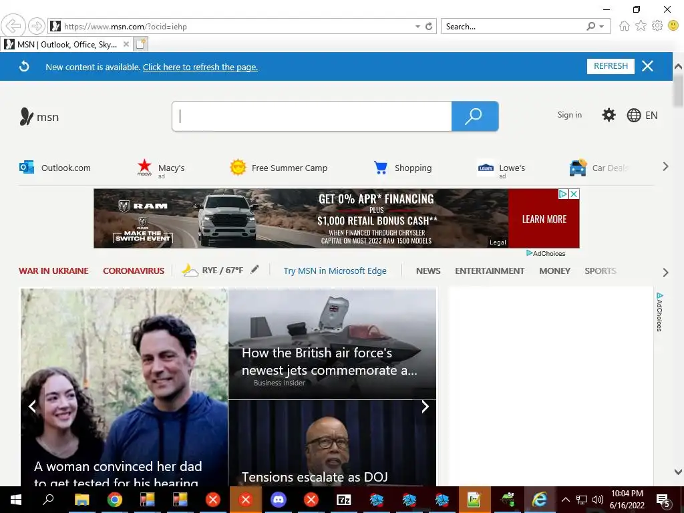The image size is (684, 513).
Task: Click the IE back navigation arrow
Action: (13, 26)
